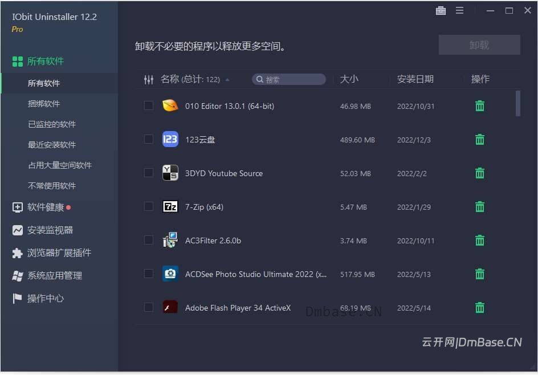
Task: Open 操作中心 page
Action: coord(38,299)
